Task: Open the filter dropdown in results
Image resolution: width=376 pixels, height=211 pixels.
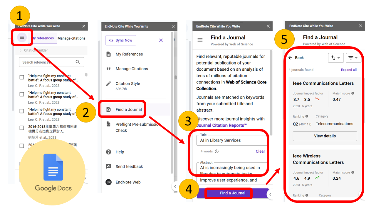Action: (x=354, y=58)
